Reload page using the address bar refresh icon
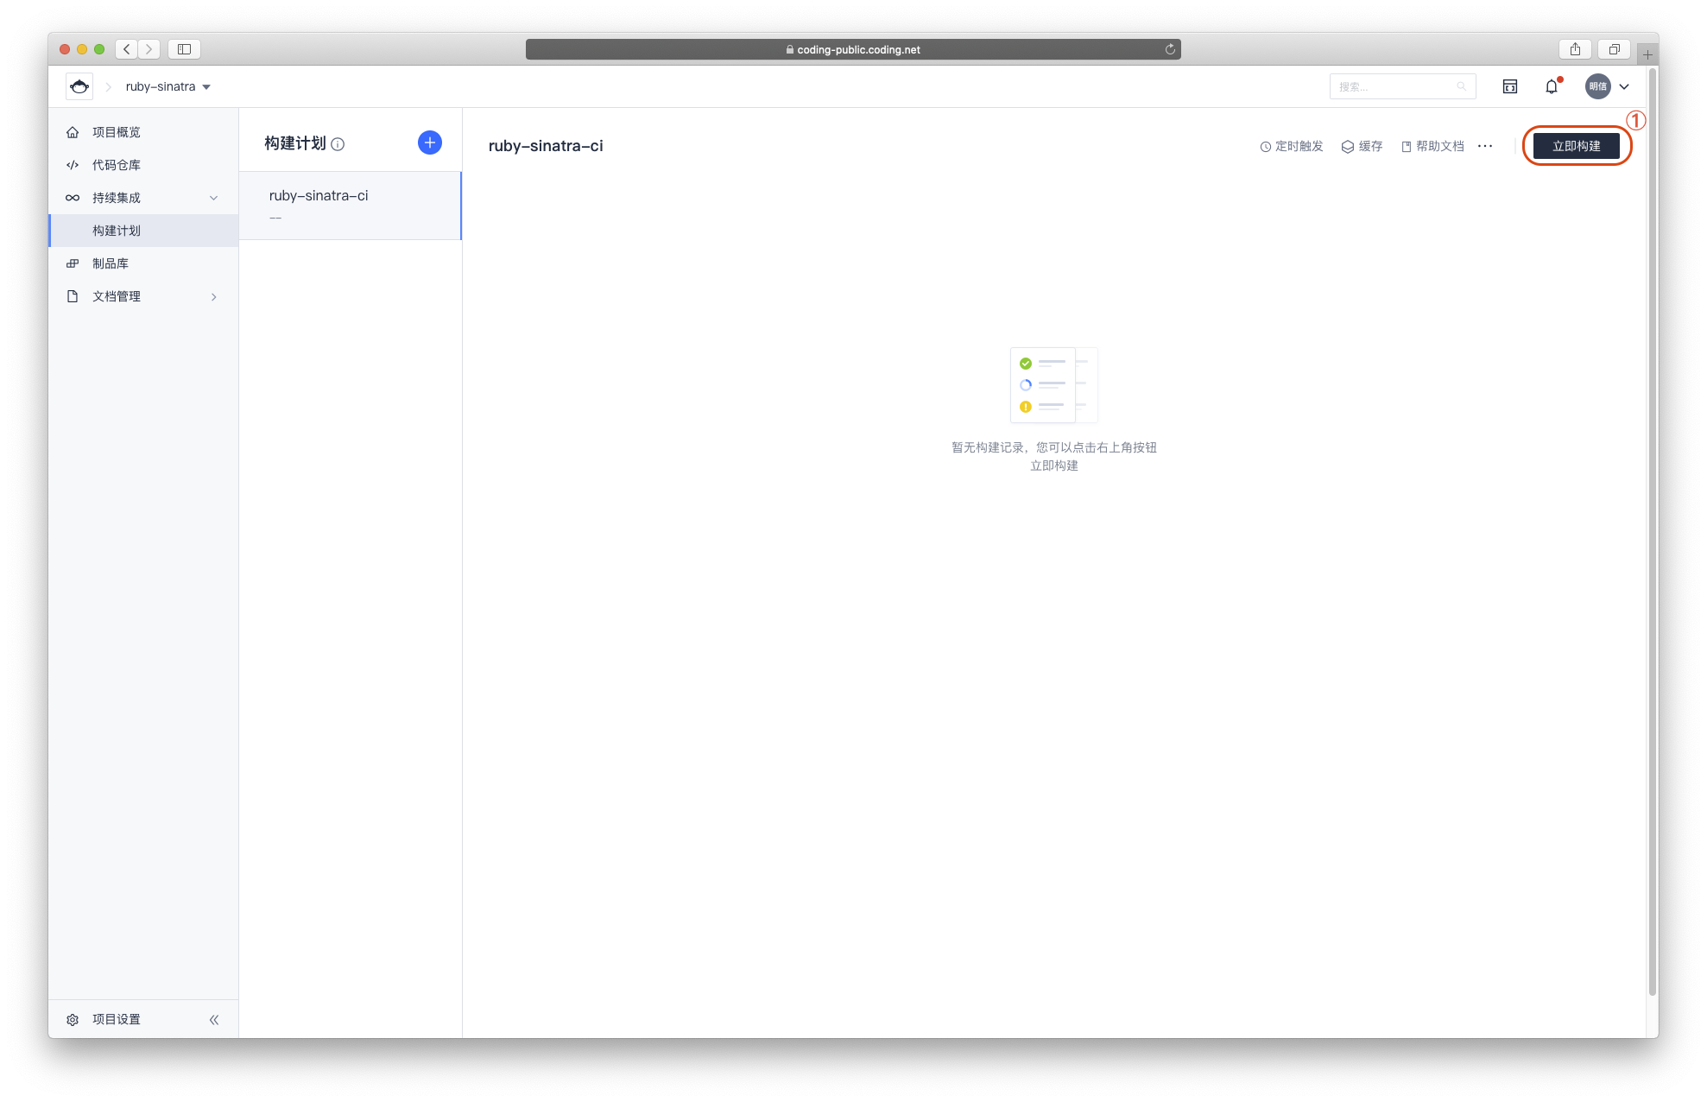Image resolution: width=1707 pixels, height=1102 pixels. [1170, 49]
